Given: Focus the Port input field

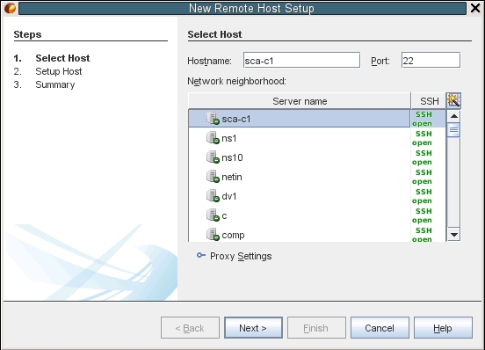Looking at the screenshot, I should click(431, 61).
